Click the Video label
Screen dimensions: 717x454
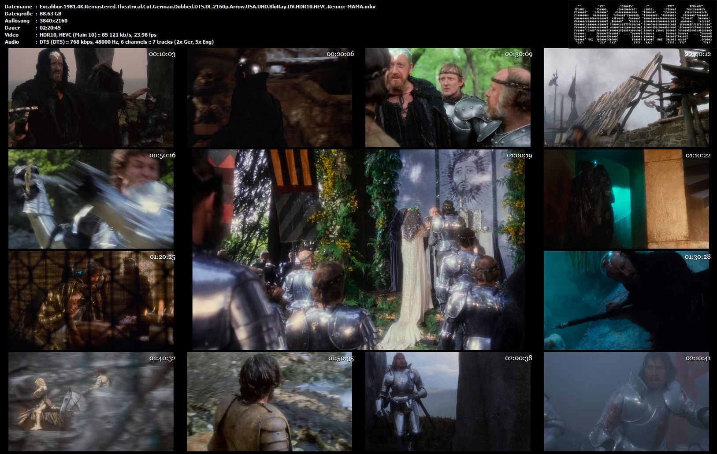tap(12, 35)
